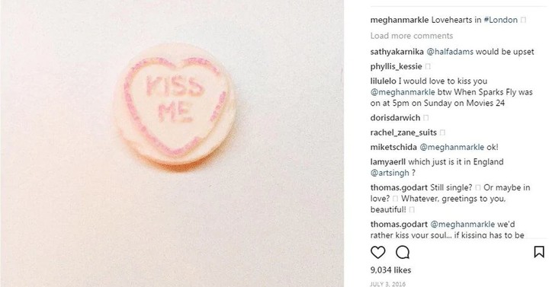Open the comment speech bubble icon
The height and width of the screenshot is (287, 549).
403,252
